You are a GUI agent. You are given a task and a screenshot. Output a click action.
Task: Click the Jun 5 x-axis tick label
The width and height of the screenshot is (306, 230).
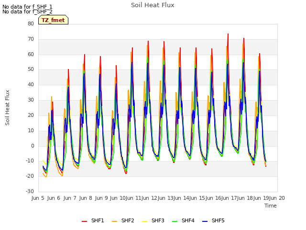point(38,198)
